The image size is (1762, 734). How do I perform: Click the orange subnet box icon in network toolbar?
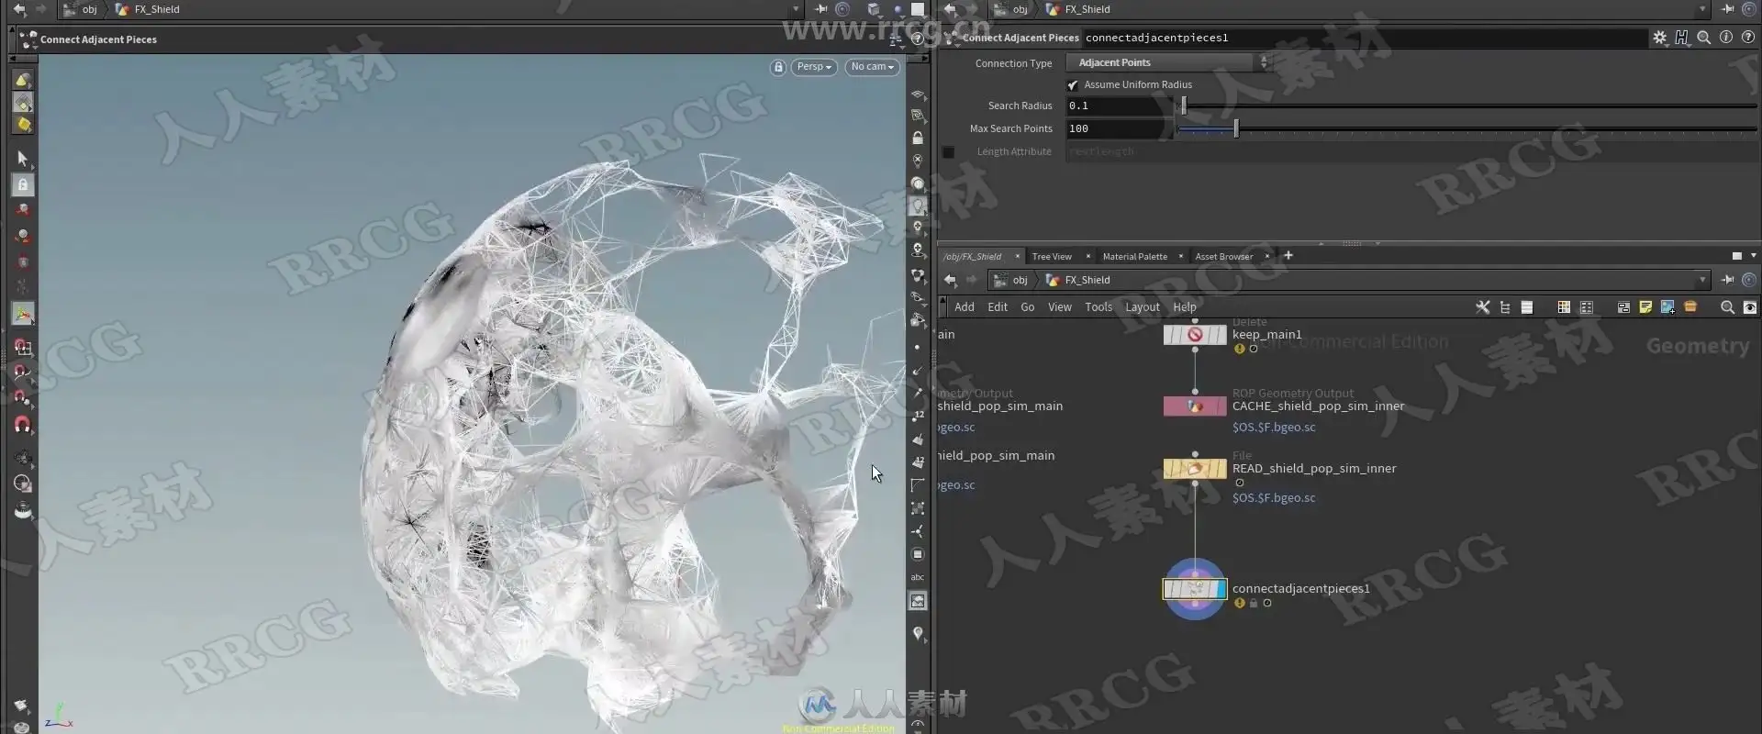(x=1690, y=307)
